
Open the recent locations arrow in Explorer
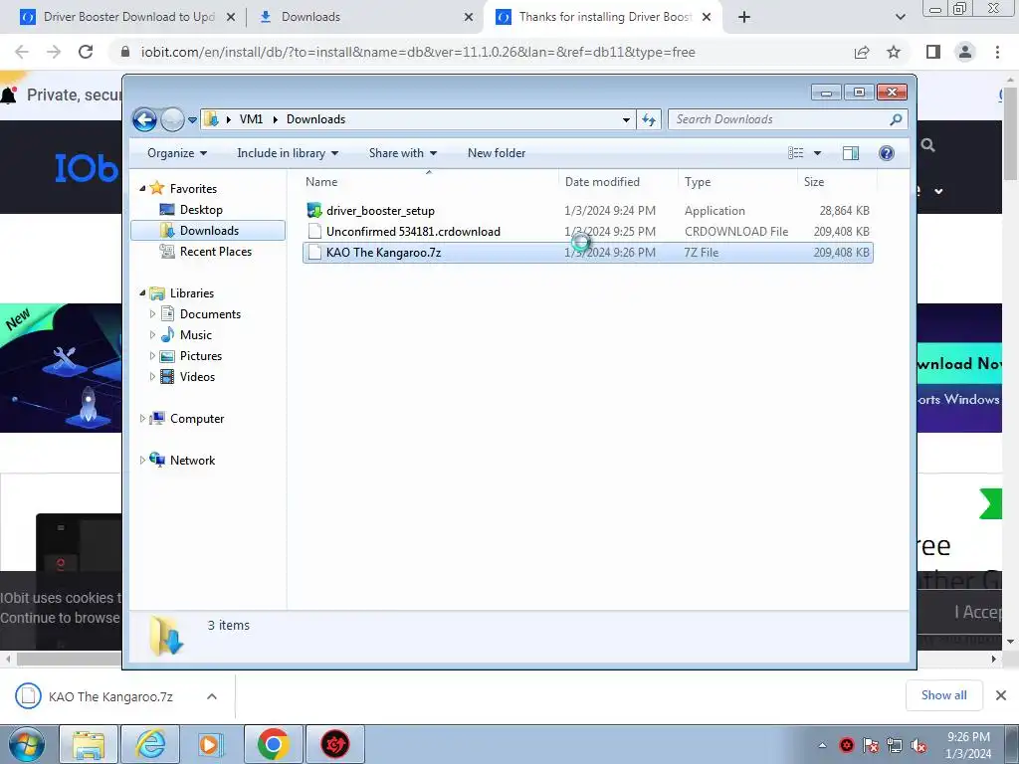[192, 120]
